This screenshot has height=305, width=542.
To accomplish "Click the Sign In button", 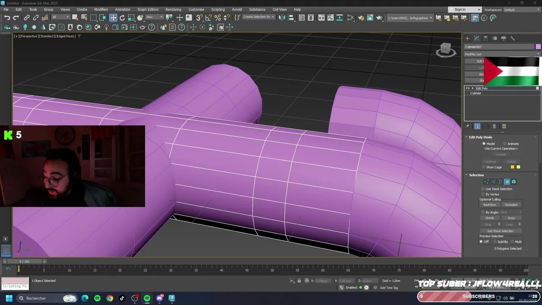I will tap(465, 10).
